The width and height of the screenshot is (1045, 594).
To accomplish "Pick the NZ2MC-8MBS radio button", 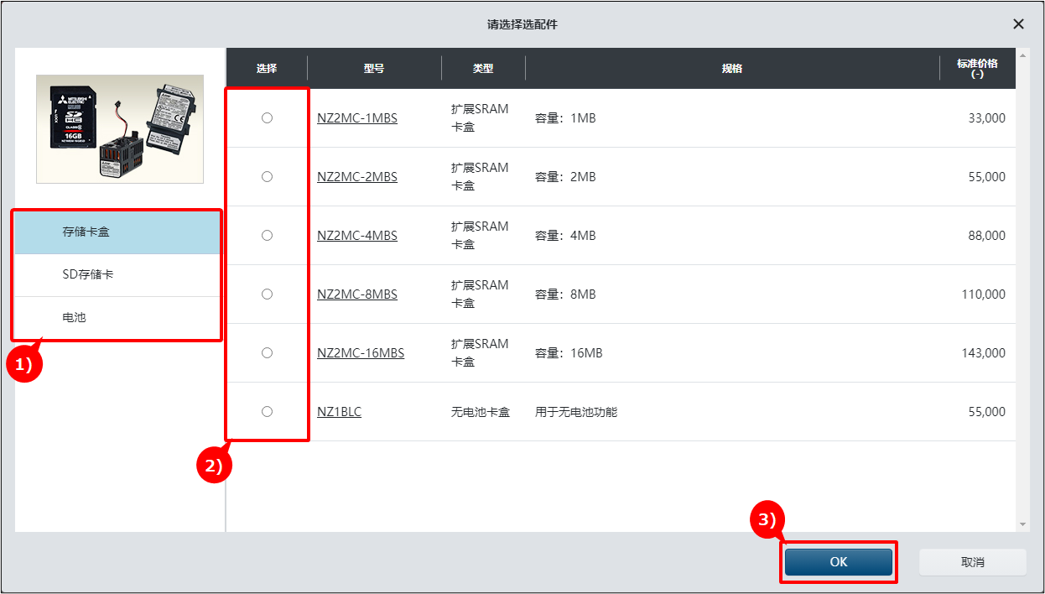I will (x=267, y=294).
